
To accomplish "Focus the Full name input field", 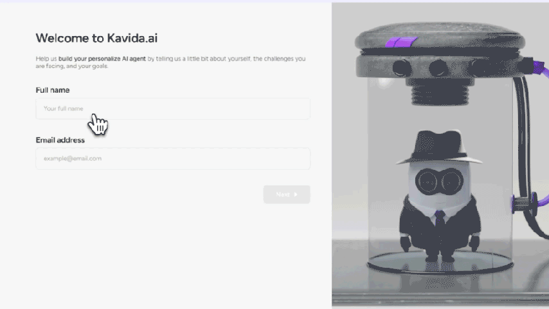I will (173, 109).
